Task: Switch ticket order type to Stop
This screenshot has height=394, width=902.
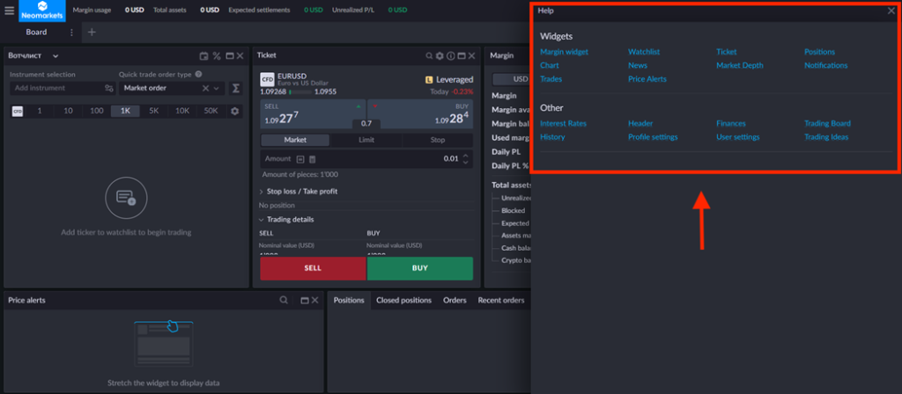Action: coord(437,140)
